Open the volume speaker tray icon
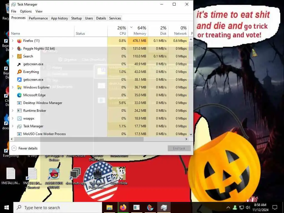This screenshot has height=213, width=284. coord(248,207)
